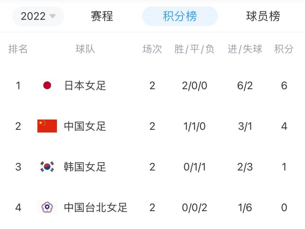Open the 日本女足 team page
Image resolution: width=305 pixels, height=229 pixels.
coord(85,85)
